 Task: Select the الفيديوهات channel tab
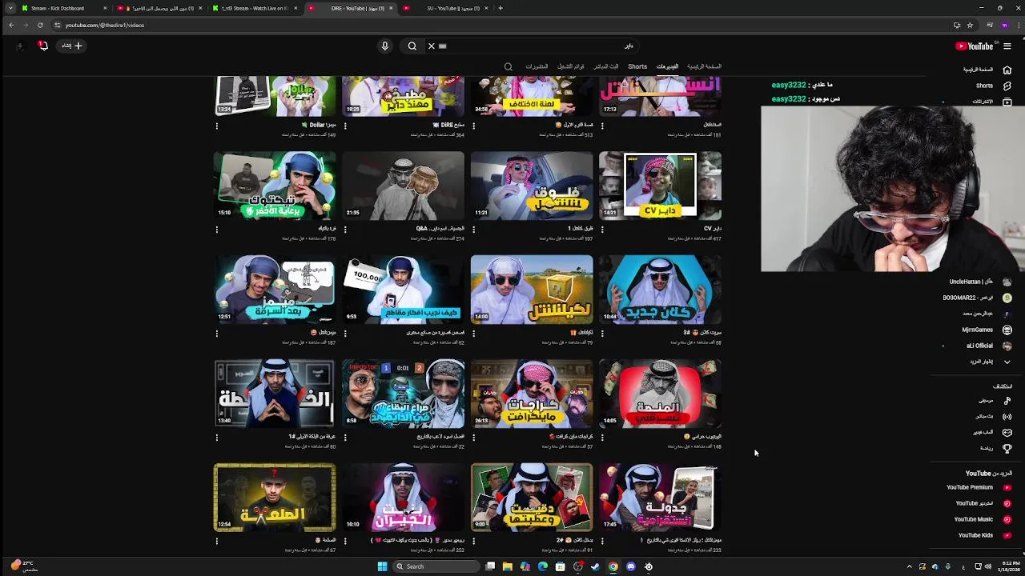pyautogui.click(x=667, y=66)
